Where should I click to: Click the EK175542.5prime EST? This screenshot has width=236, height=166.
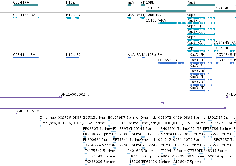100,151
